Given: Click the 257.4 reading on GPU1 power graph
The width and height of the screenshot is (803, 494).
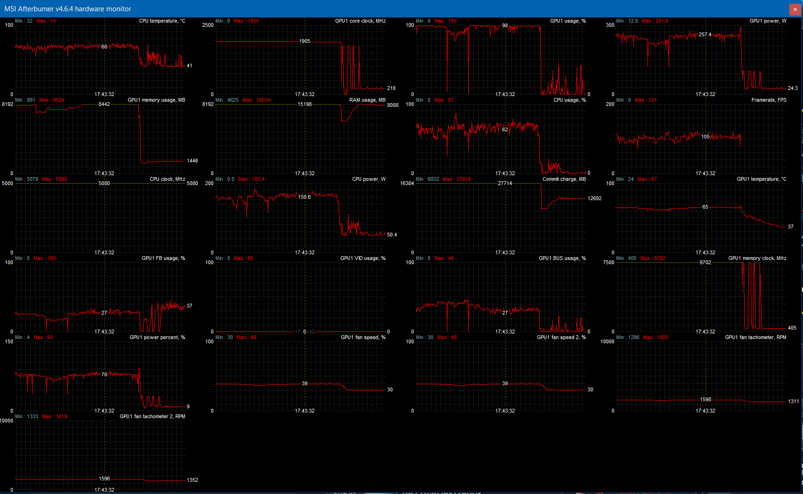Looking at the screenshot, I should click(x=705, y=34).
